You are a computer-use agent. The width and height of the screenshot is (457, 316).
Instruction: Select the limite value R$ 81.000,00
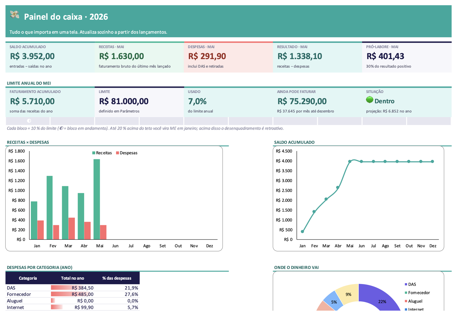[x=124, y=101]
